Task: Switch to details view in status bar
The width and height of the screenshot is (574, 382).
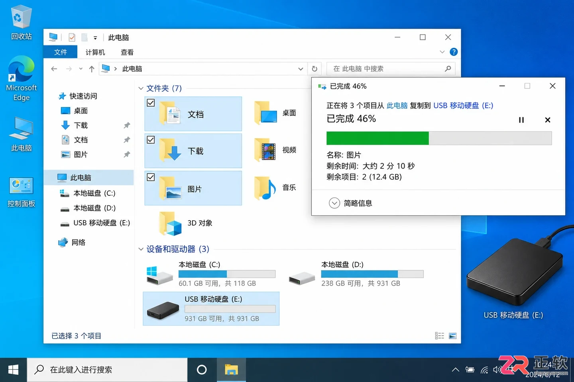Action: pyautogui.click(x=439, y=336)
